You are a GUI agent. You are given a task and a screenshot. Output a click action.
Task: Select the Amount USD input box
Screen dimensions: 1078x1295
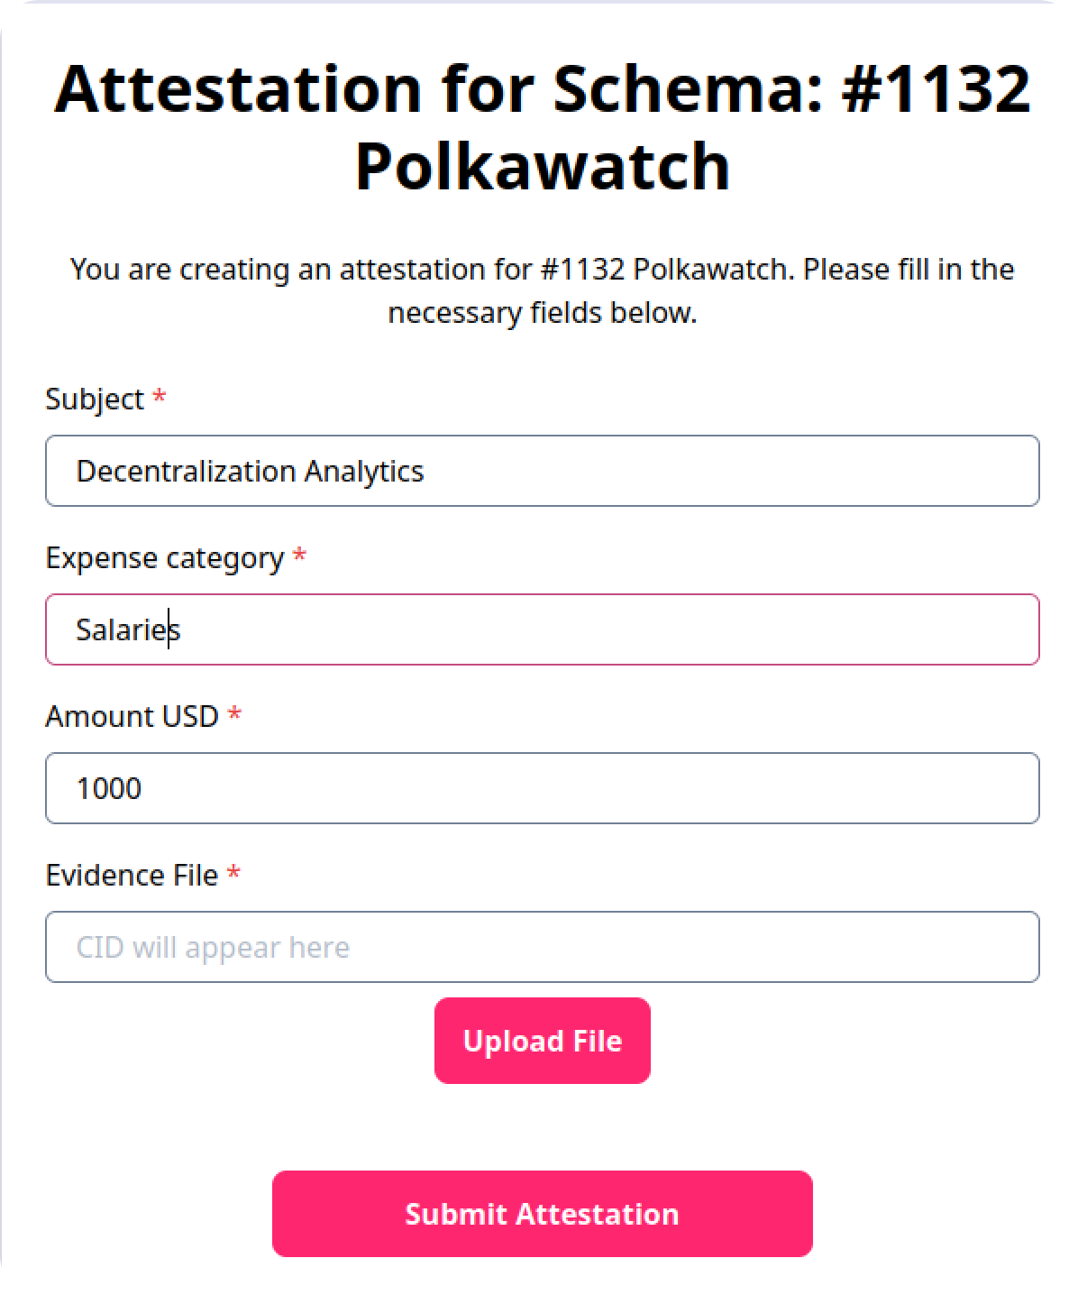[x=542, y=788]
